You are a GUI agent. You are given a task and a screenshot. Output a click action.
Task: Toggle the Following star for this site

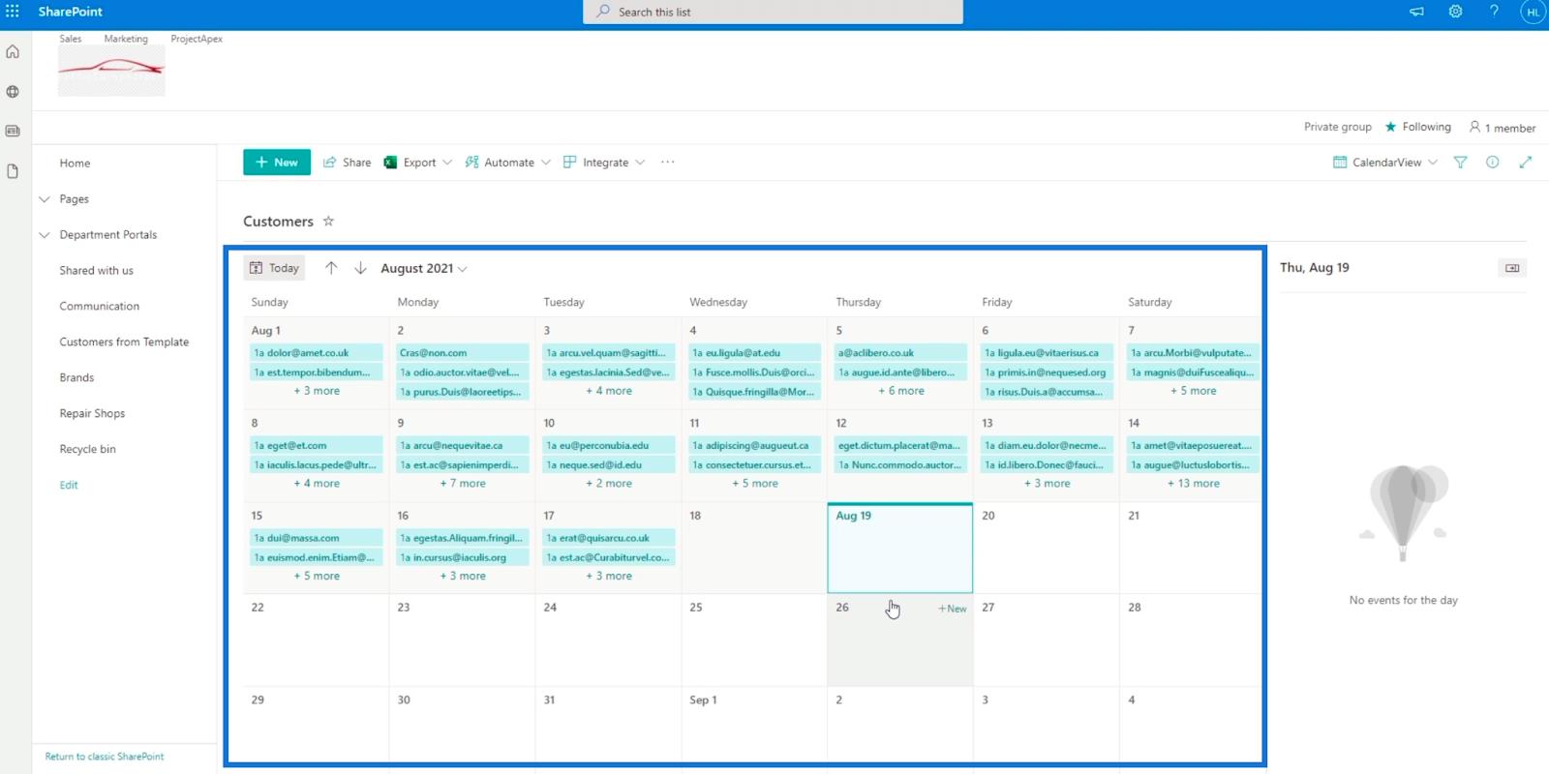(x=1418, y=127)
